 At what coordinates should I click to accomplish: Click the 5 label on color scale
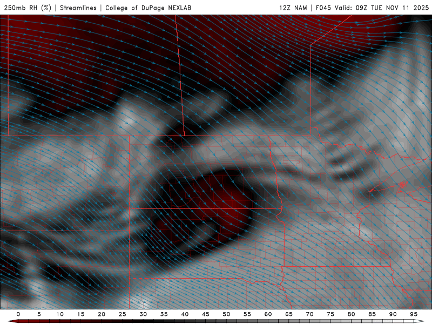[x=39, y=314]
